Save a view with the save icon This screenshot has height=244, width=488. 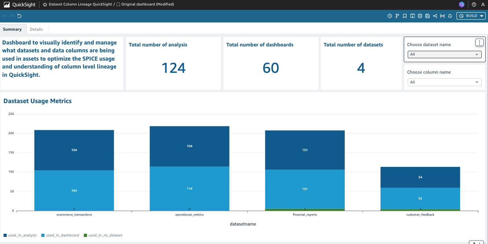point(427,16)
